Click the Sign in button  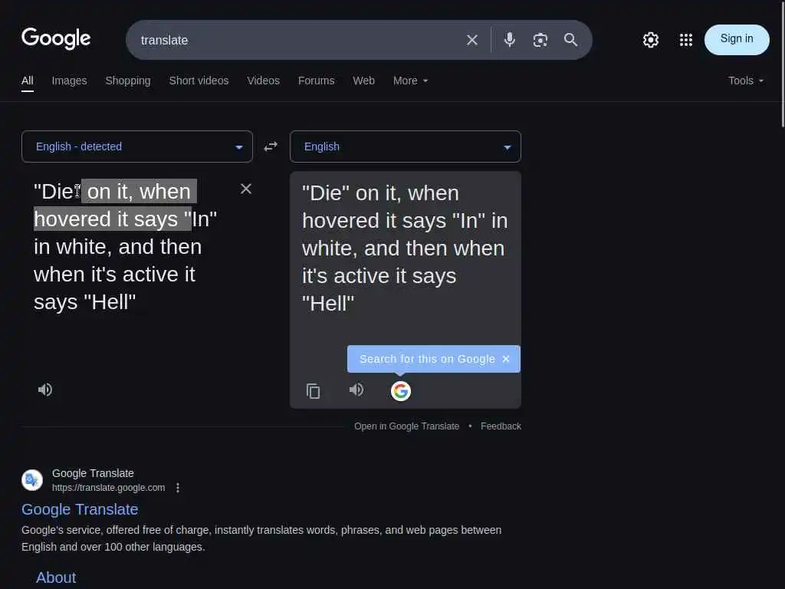(x=737, y=40)
